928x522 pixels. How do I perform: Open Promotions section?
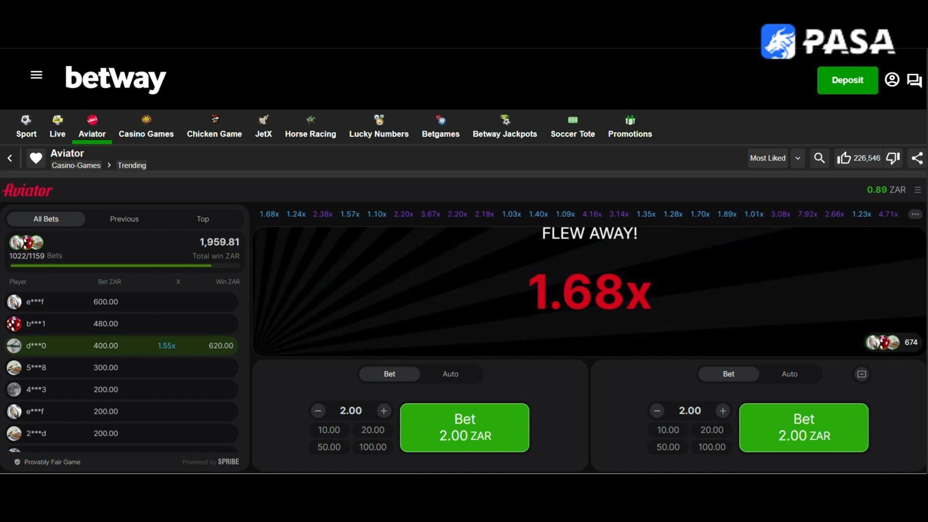[630, 127]
